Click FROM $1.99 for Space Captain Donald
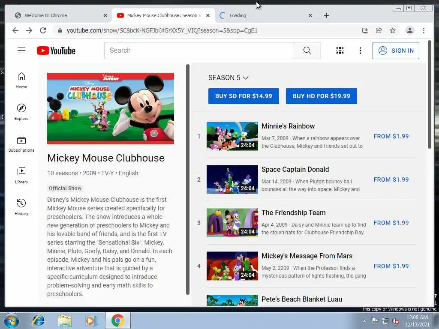Viewport: 439px width, 329px height. [x=391, y=179]
